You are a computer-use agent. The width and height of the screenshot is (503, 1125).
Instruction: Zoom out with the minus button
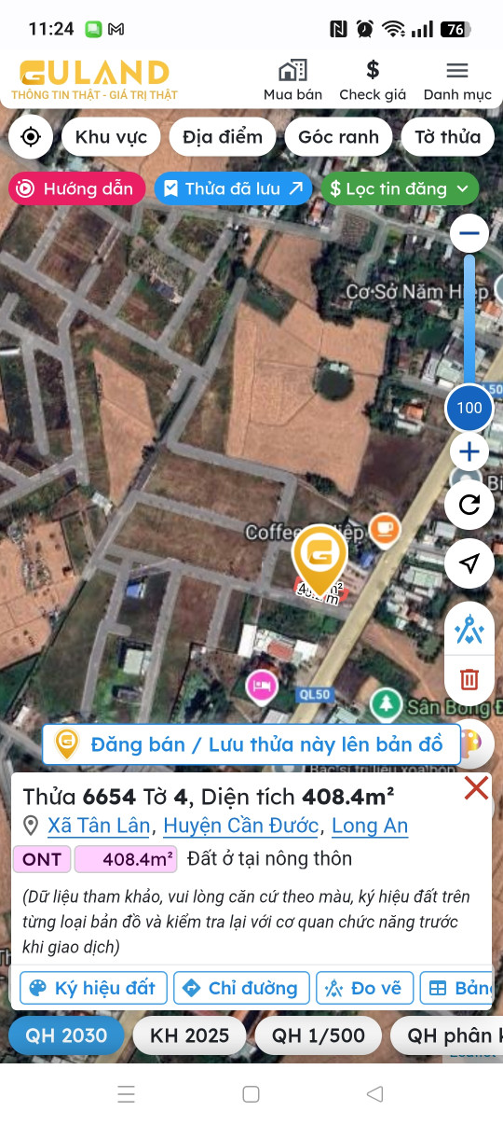coord(469,233)
